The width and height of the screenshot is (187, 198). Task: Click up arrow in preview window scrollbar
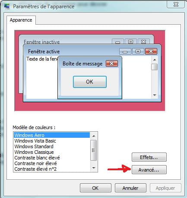click(x=155, y=60)
